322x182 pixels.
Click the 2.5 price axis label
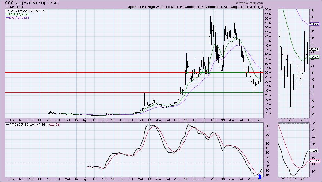tap(268, 113)
